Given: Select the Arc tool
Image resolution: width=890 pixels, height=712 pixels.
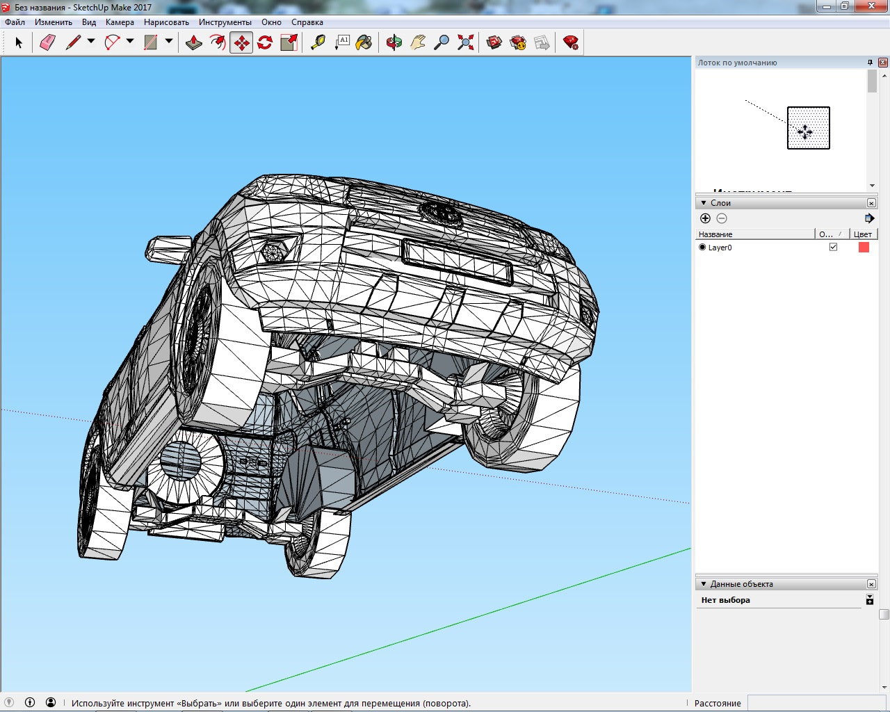Looking at the screenshot, I should (x=112, y=43).
